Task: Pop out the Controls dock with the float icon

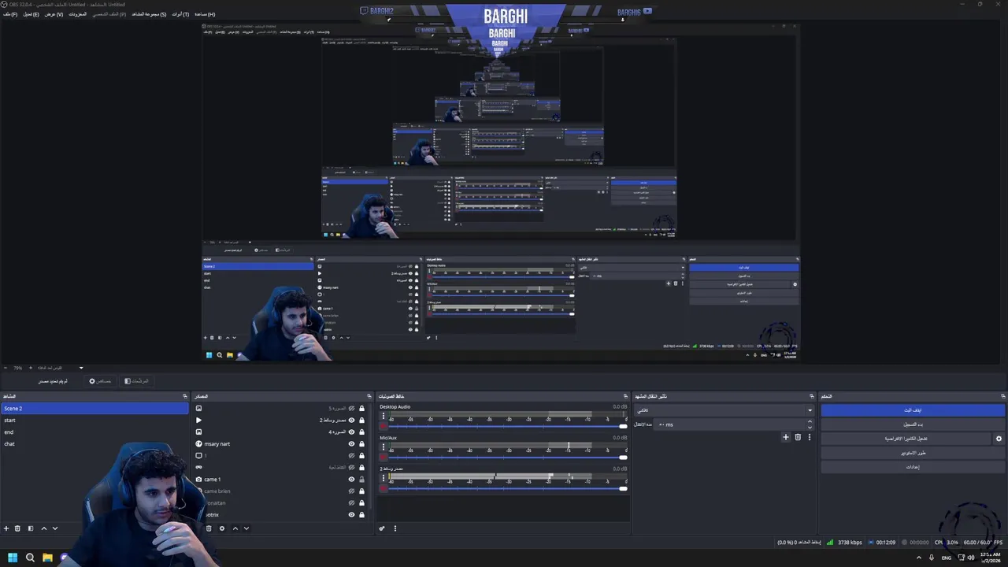Action: 1003,396
